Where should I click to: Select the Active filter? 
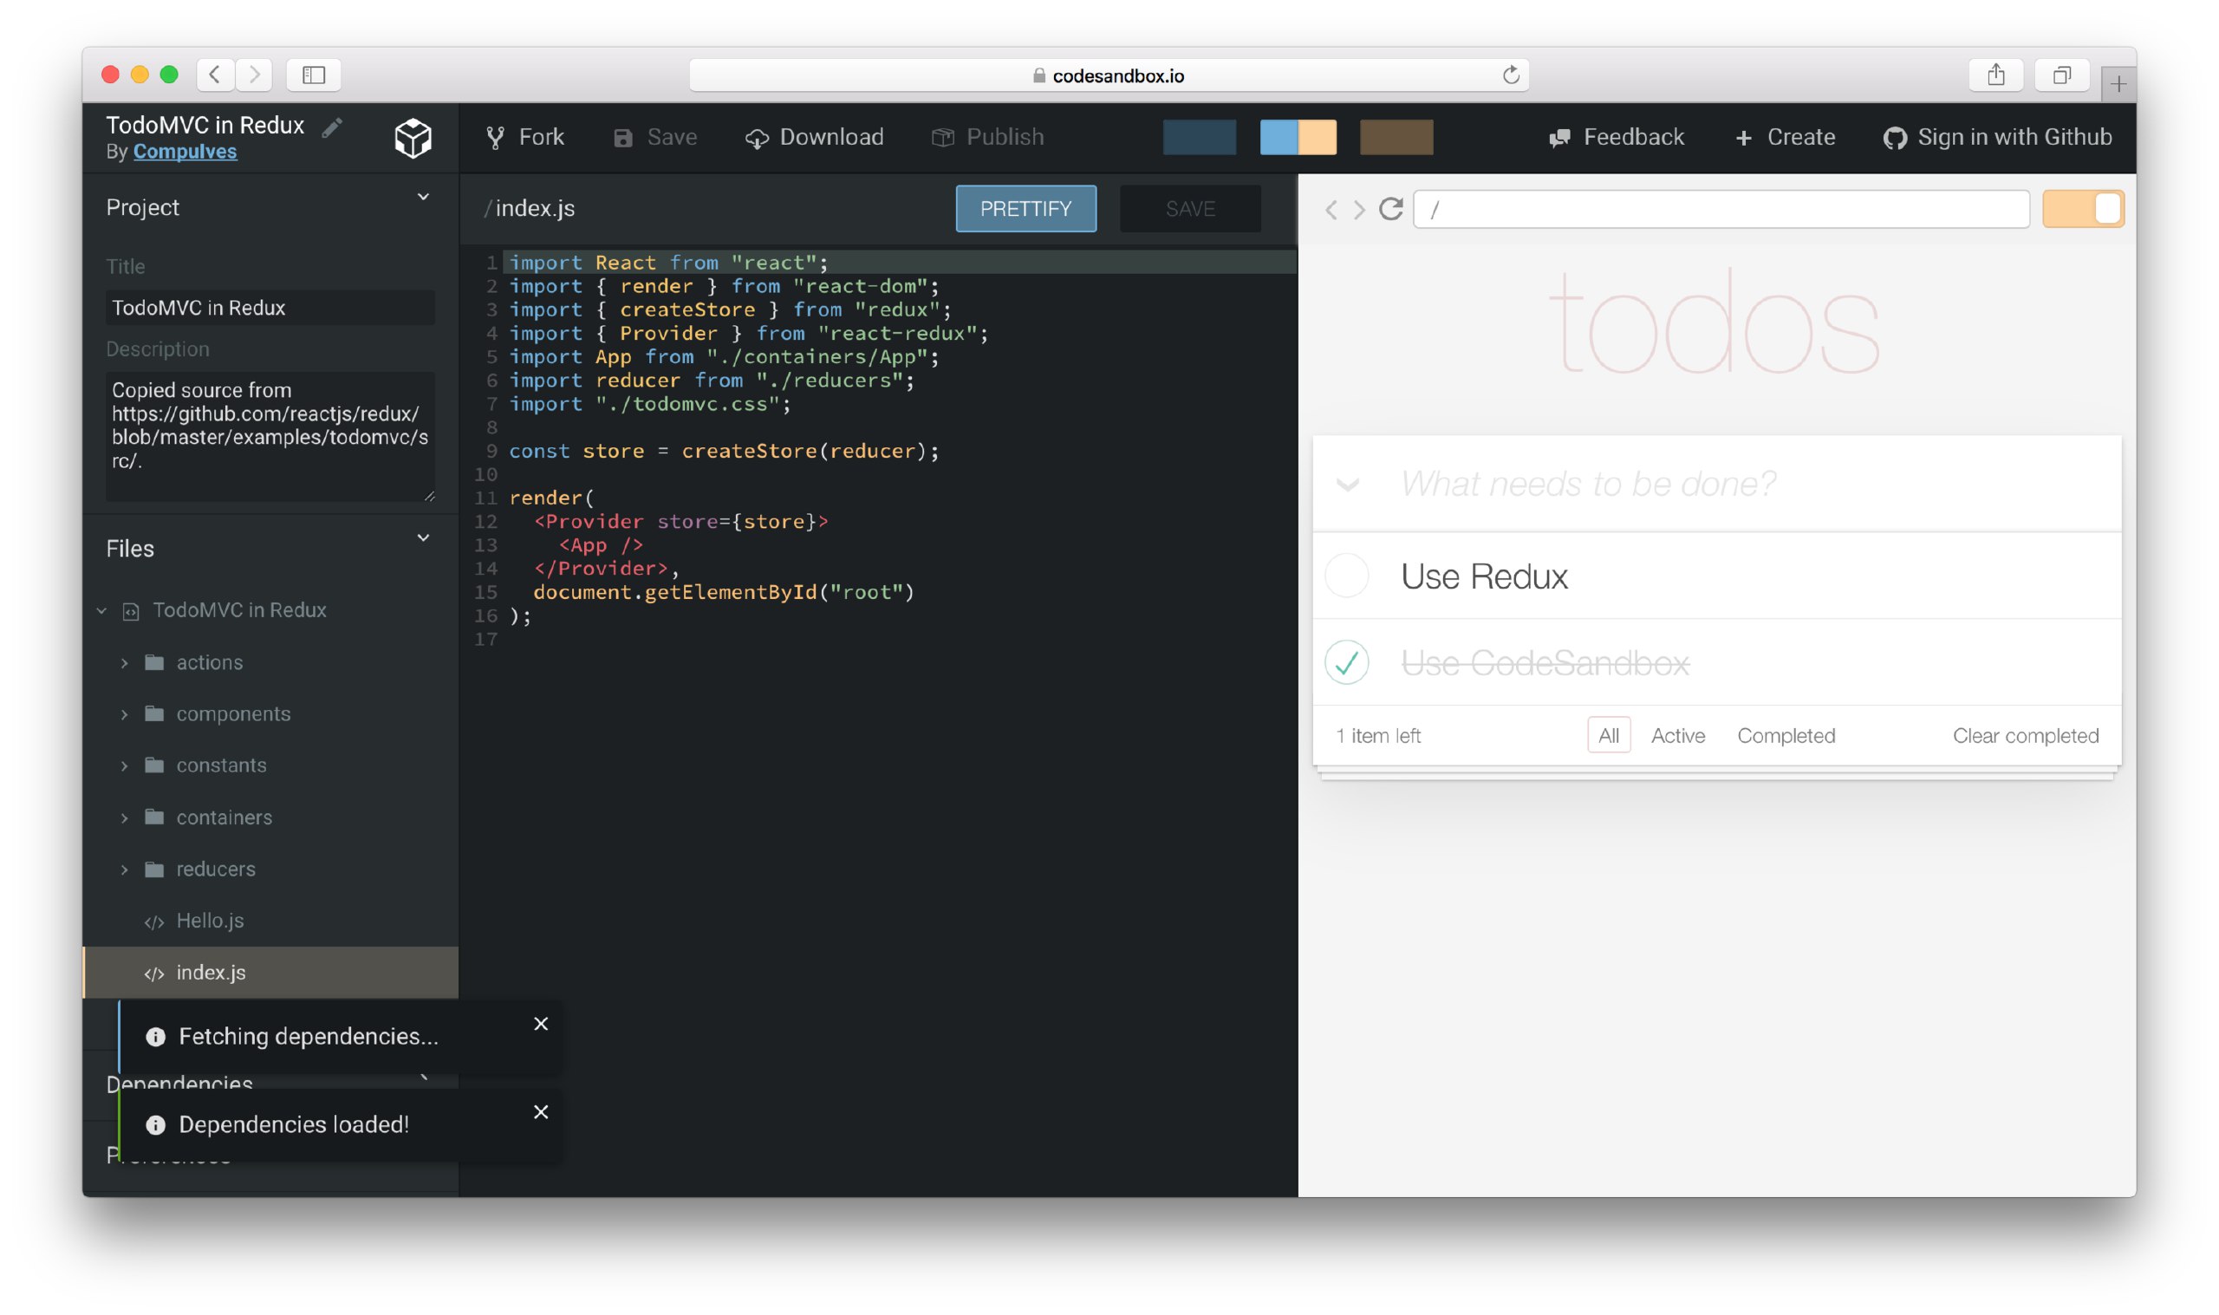[x=1678, y=735]
